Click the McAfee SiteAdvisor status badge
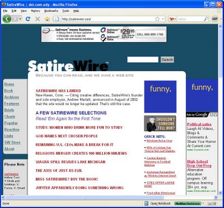224x208 pixels. point(188,204)
